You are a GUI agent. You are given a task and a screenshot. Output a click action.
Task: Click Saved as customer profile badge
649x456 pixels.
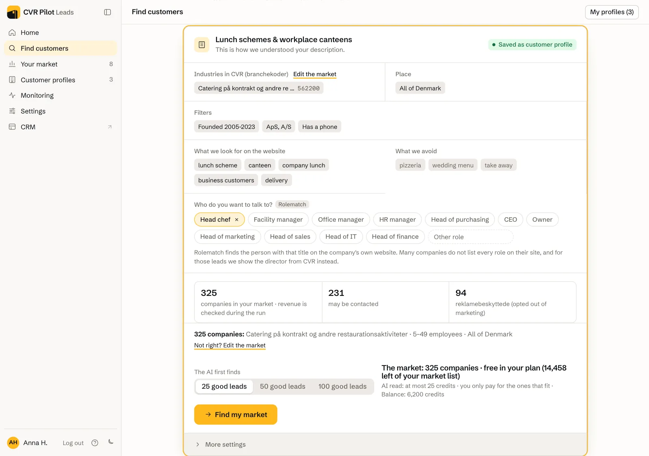coord(532,45)
